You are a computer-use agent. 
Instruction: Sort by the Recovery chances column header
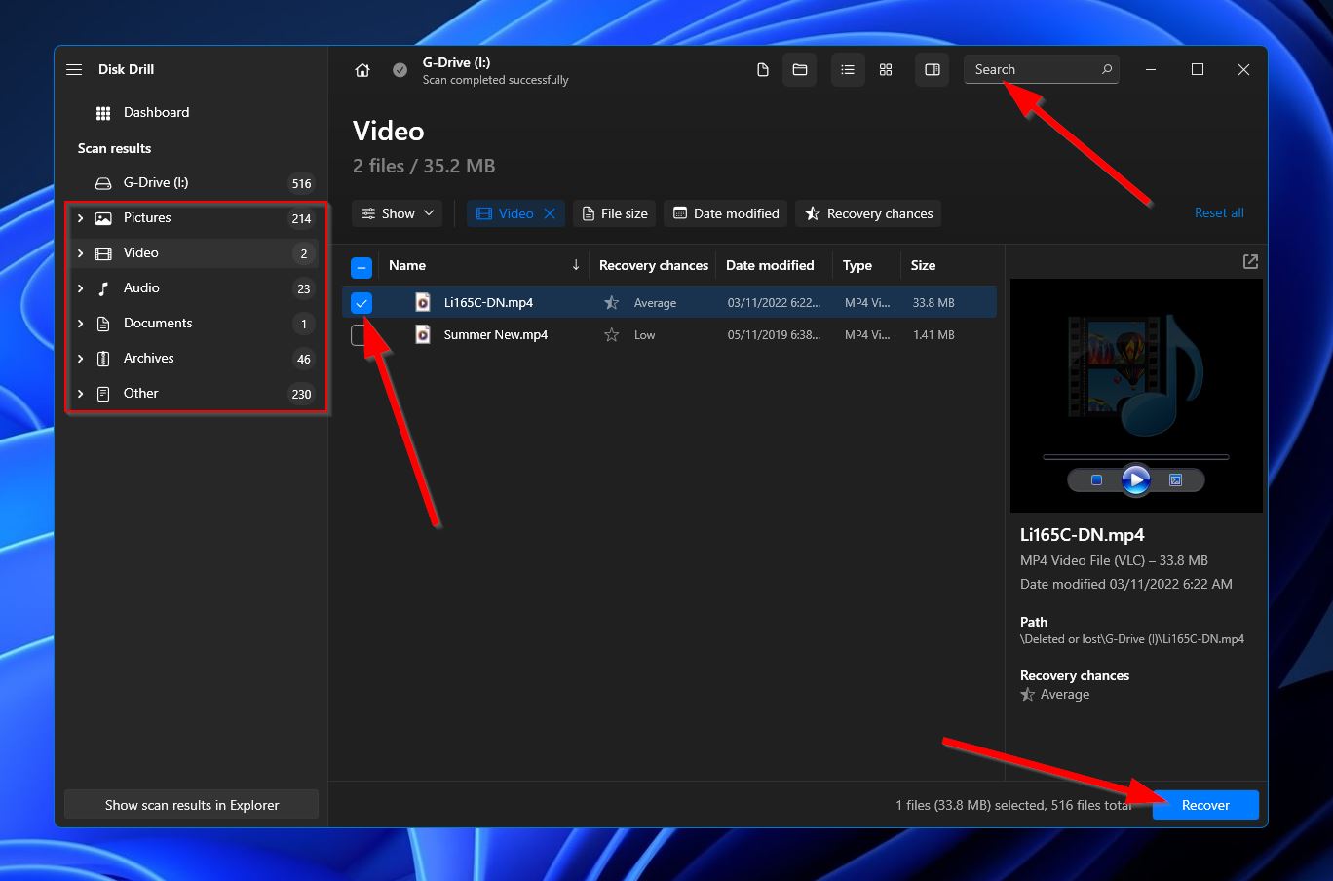tap(654, 265)
